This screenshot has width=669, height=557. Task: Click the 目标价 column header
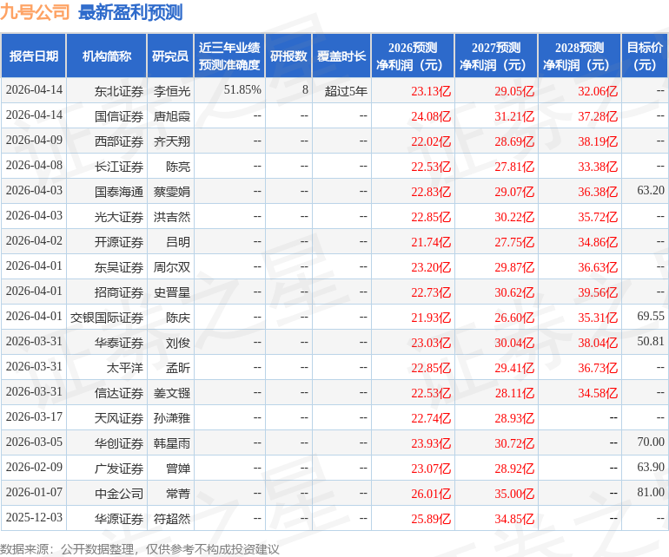[x=645, y=56]
